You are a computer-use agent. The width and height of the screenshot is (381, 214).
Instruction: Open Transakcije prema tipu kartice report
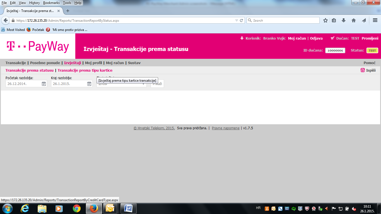click(85, 70)
